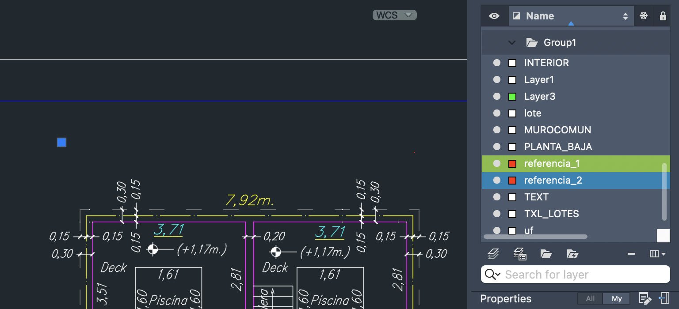Toggle visibility dot for INTERIOR layer
This screenshot has width=679, height=309.
497,63
